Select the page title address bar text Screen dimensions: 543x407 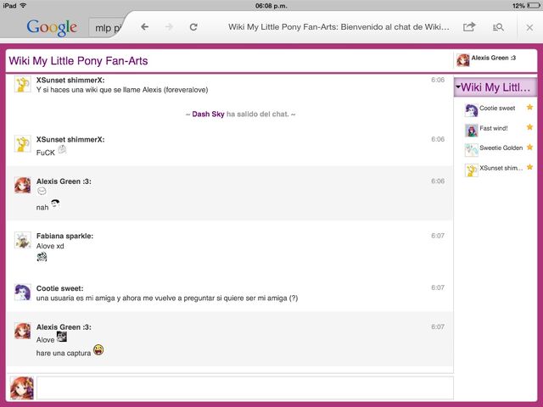[339, 27]
